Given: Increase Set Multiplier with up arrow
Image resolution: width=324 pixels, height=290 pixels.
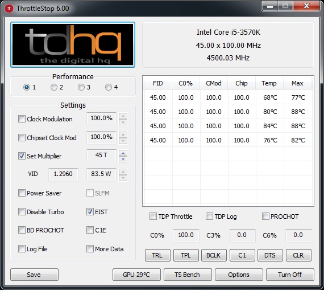Looking at the screenshot, I should point(123,153).
